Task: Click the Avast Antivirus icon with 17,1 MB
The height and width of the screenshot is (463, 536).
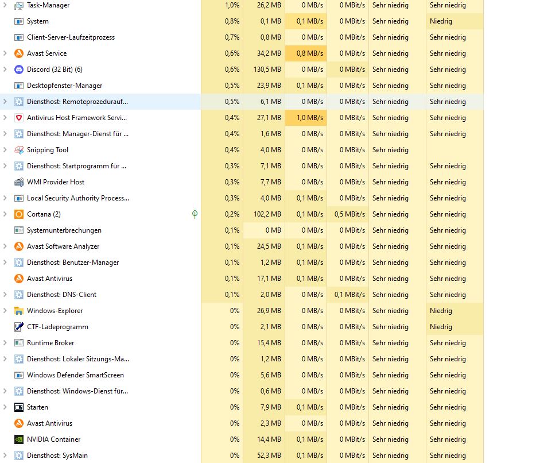Action: tap(19, 279)
